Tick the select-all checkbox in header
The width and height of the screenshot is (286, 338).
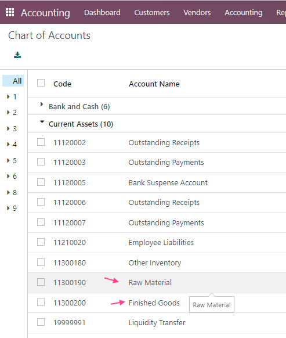(41, 83)
